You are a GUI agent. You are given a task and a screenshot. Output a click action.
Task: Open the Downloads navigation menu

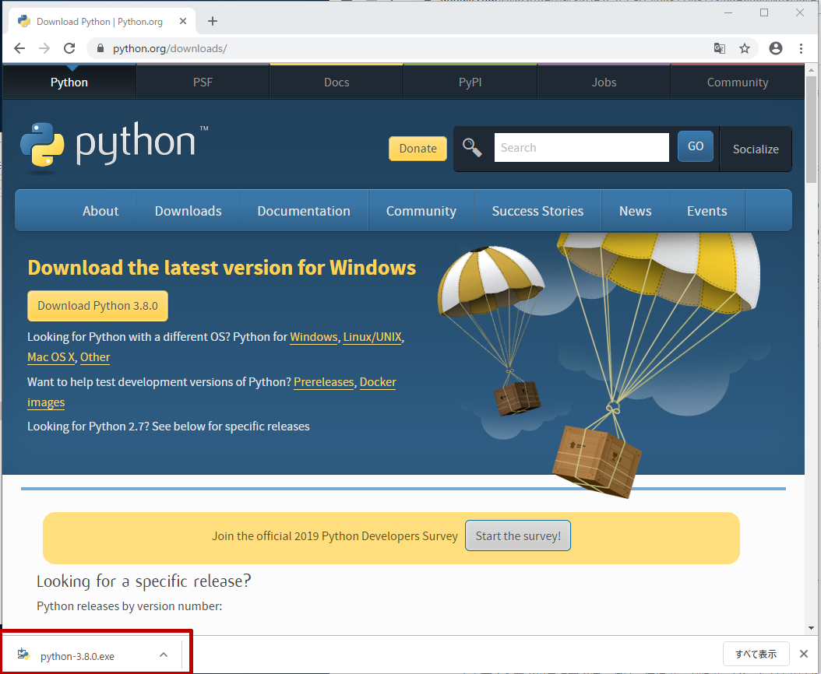point(188,210)
